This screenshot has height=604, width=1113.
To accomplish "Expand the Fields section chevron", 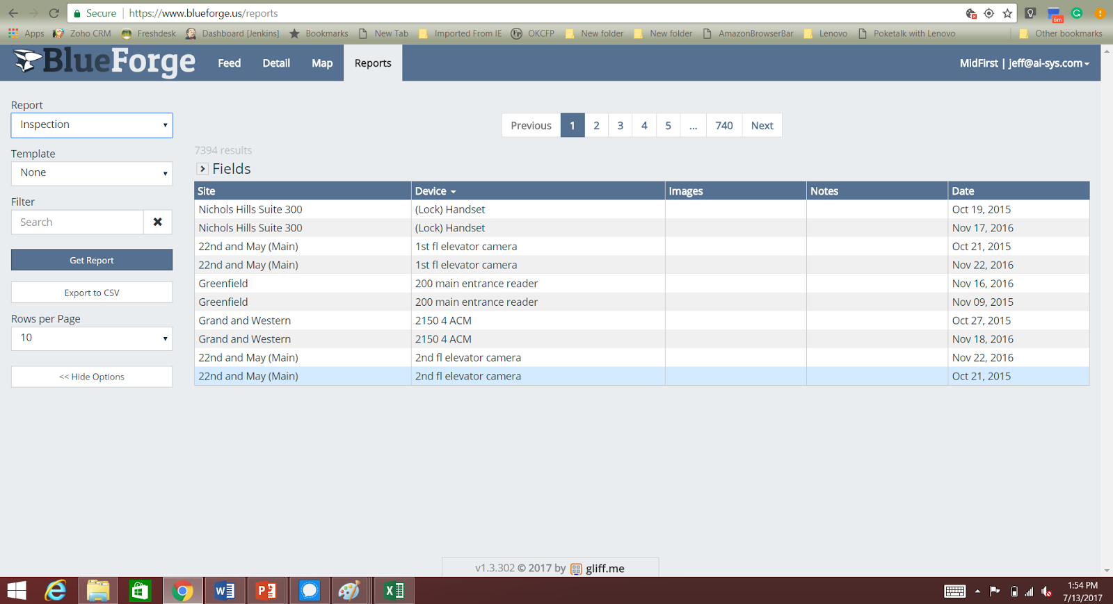I will (202, 169).
